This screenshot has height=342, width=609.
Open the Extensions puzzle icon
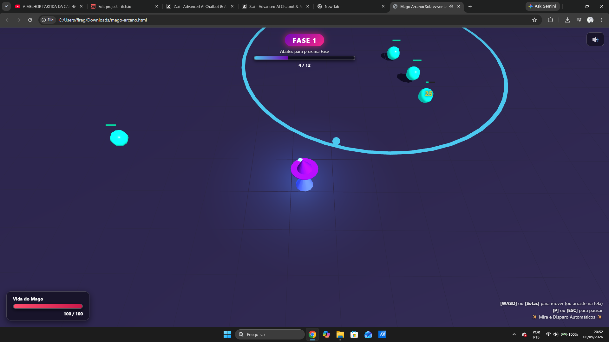point(550,20)
